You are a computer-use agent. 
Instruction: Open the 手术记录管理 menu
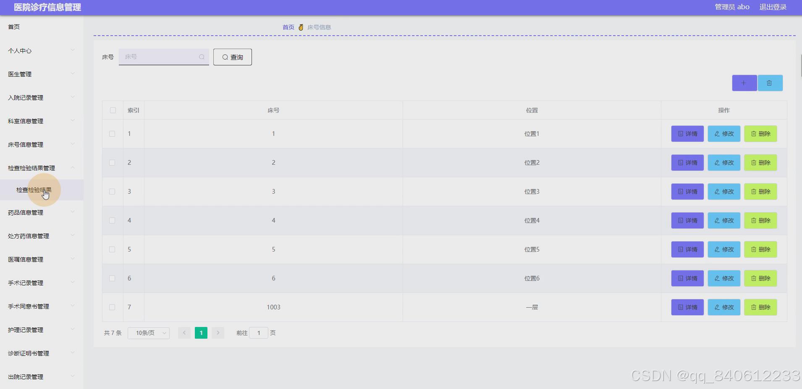[42, 283]
